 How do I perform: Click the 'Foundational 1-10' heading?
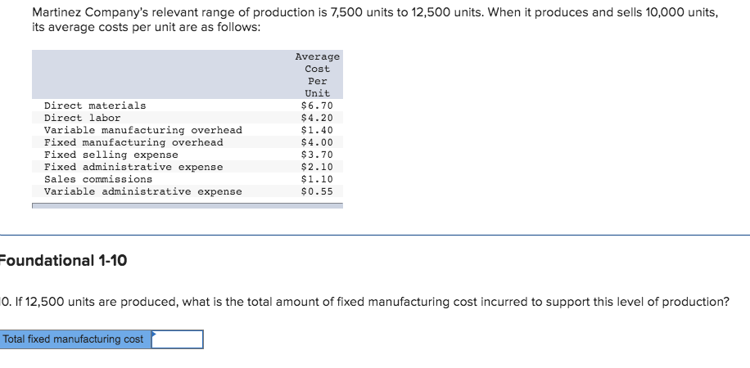(63, 261)
